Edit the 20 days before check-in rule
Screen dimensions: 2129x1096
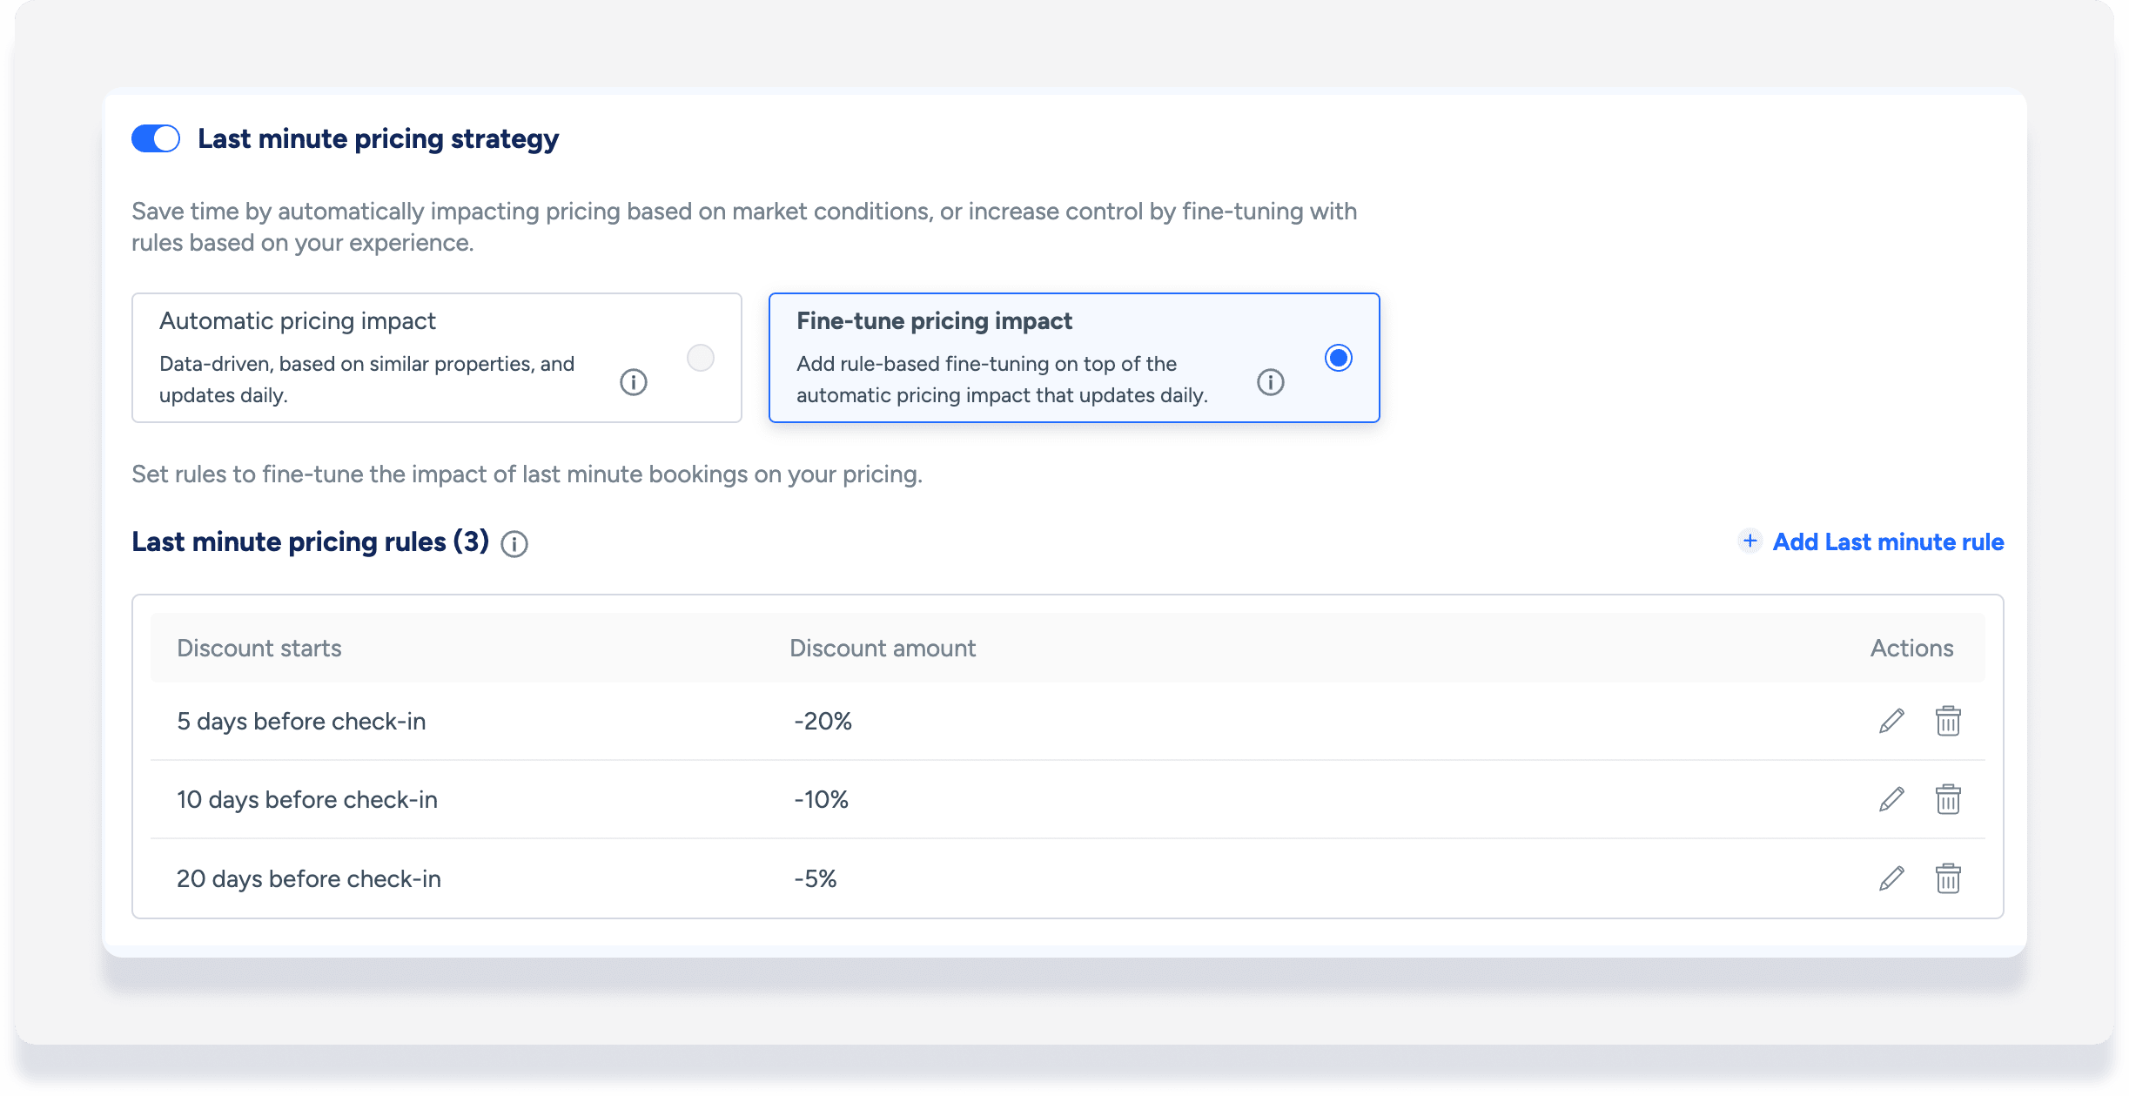click(x=1891, y=878)
